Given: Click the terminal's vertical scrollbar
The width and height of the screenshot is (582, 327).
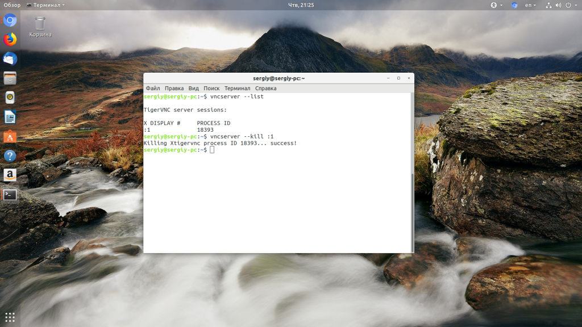Looking at the screenshot, I should click(412, 210).
